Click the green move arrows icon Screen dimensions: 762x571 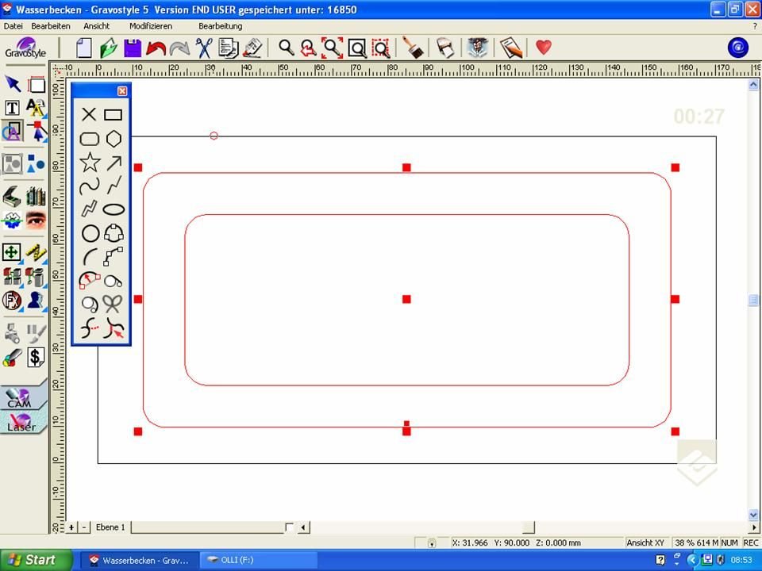pos(12,252)
